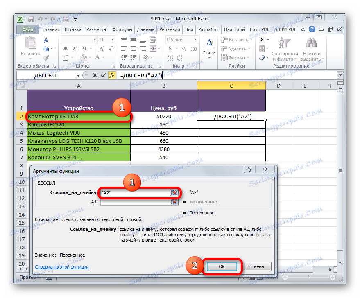360x298 pixels.
Task: Click the Copy icon in clipboard group
Action: pyautogui.click(x=46, y=49)
